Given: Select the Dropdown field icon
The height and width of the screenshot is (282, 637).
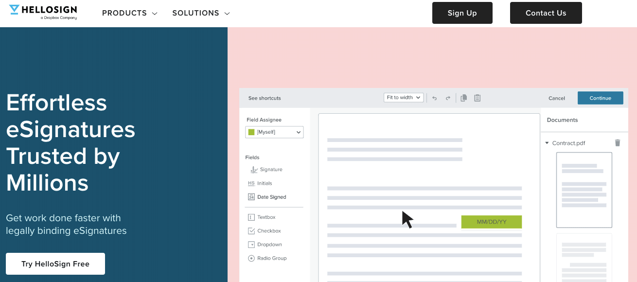Looking at the screenshot, I should pos(251,245).
